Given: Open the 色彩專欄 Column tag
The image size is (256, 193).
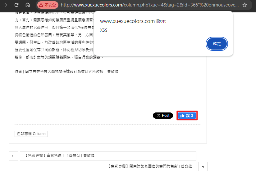Looking at the screenshot, I should coord(31,134).
